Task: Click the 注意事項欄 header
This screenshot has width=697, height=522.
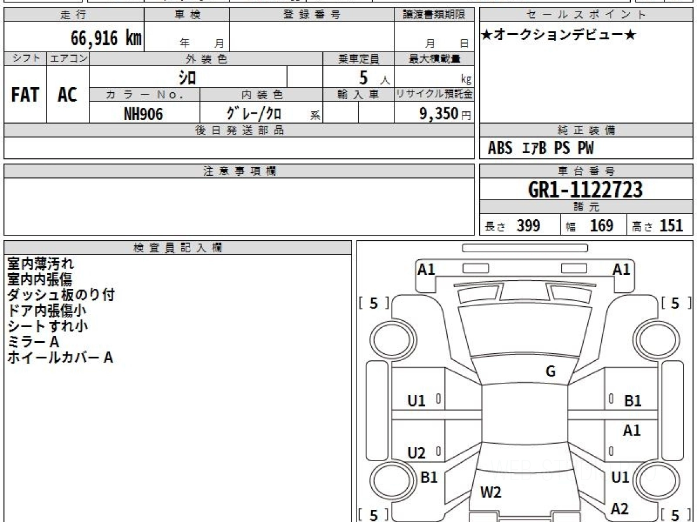Action: click(239, 171)
